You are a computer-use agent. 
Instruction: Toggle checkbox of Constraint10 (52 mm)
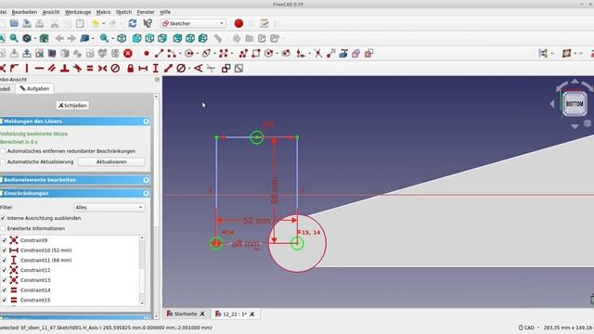point(4,250)
